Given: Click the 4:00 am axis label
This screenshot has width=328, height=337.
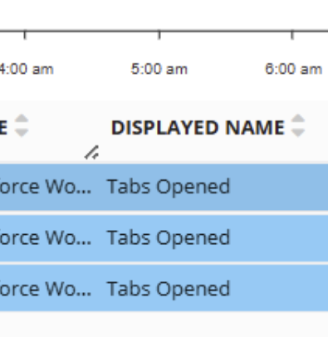Looking at the screenshot, I should click(x=27, y=69).
